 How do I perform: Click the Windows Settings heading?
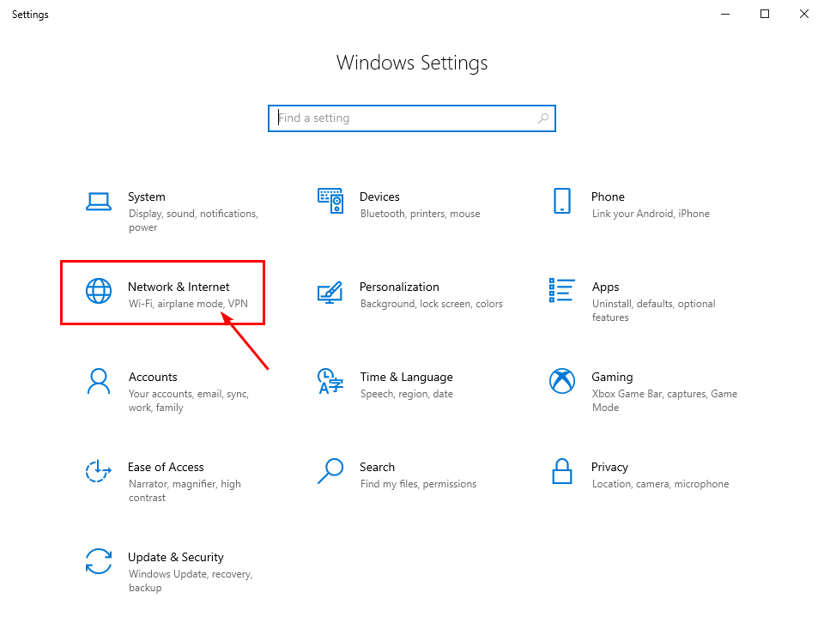coord(412,63)
